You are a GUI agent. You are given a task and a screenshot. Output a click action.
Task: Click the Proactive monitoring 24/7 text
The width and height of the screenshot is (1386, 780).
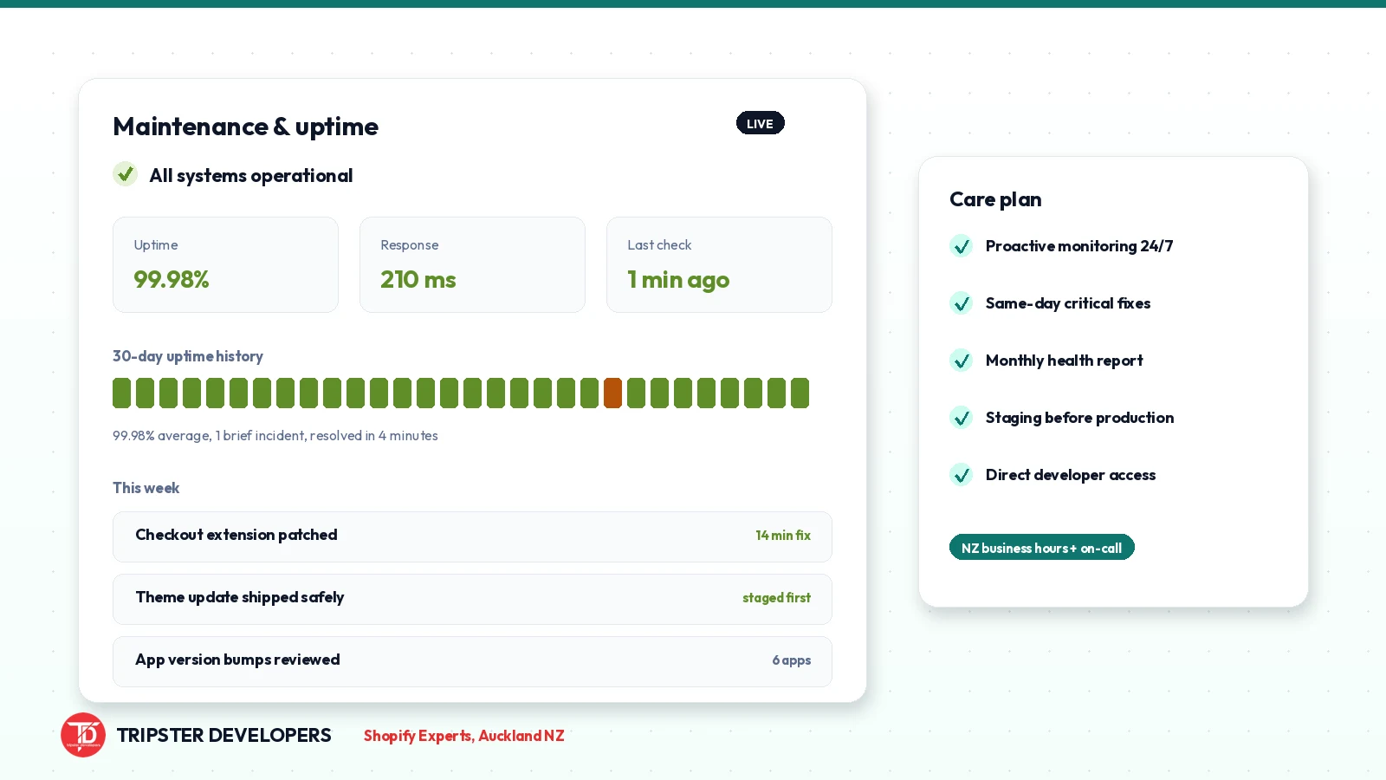1079,246
